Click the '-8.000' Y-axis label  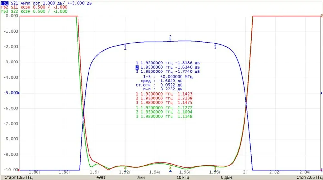point(11,139)
